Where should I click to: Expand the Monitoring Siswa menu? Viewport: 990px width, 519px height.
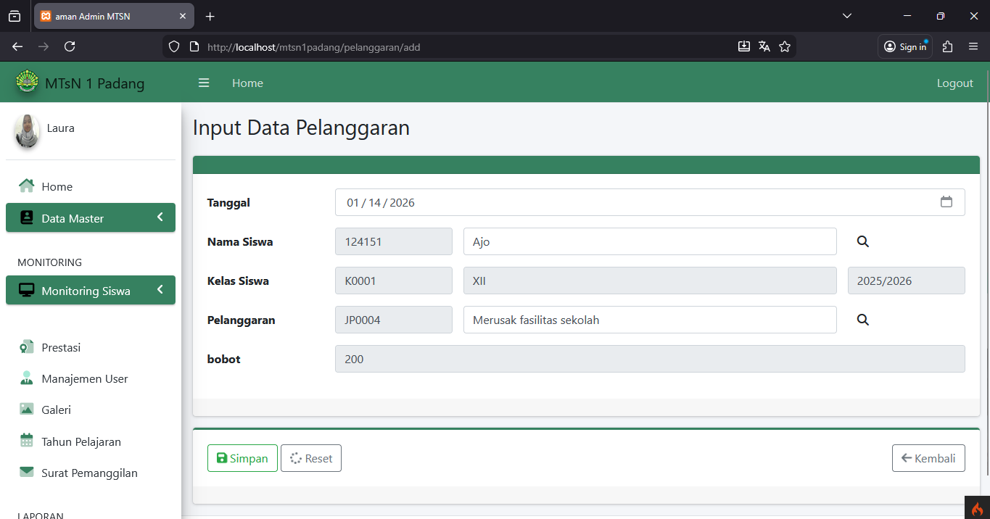pos(91,290)
